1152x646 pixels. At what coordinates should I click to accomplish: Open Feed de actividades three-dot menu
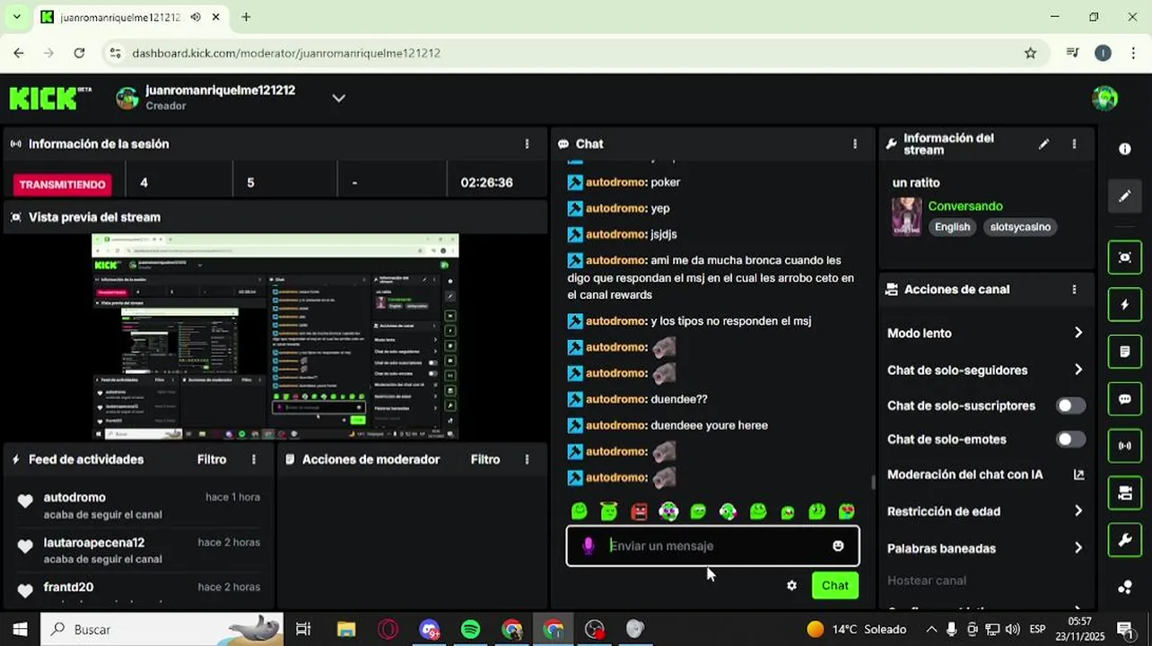(254, 459)
